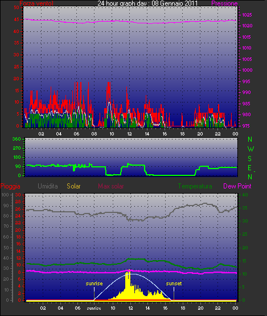Click the E compass letter beside direction chart
Screen dimensions: 267x316
tap(249, 167)
